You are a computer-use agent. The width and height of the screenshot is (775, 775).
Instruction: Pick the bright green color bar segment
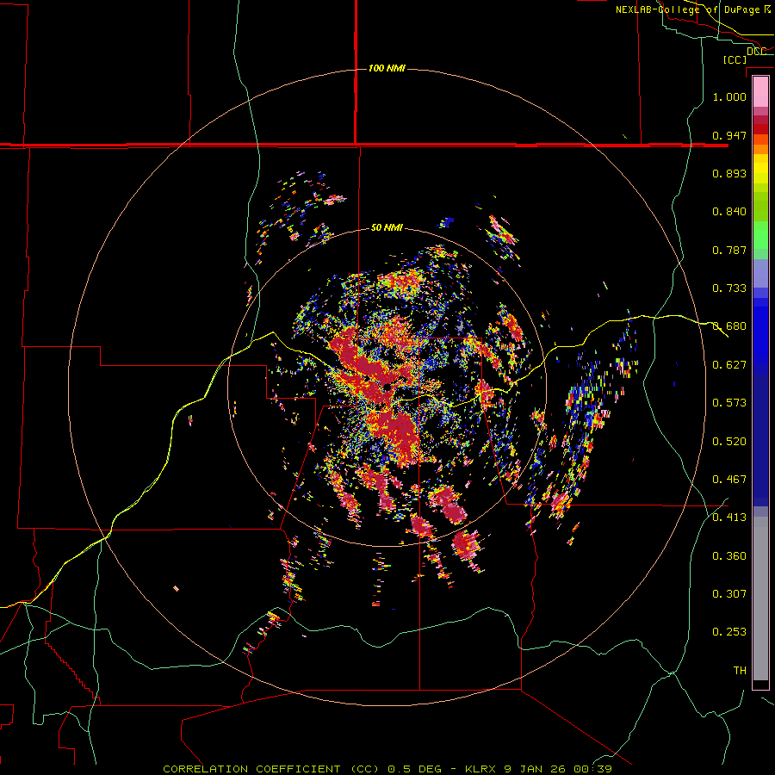(x=760, y=235)
